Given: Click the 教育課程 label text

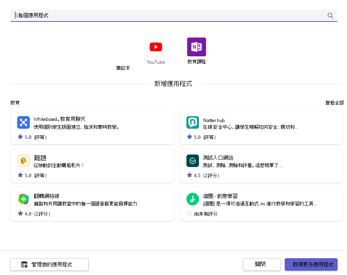Looking at the screenshot, I should (x=197, y=62).
